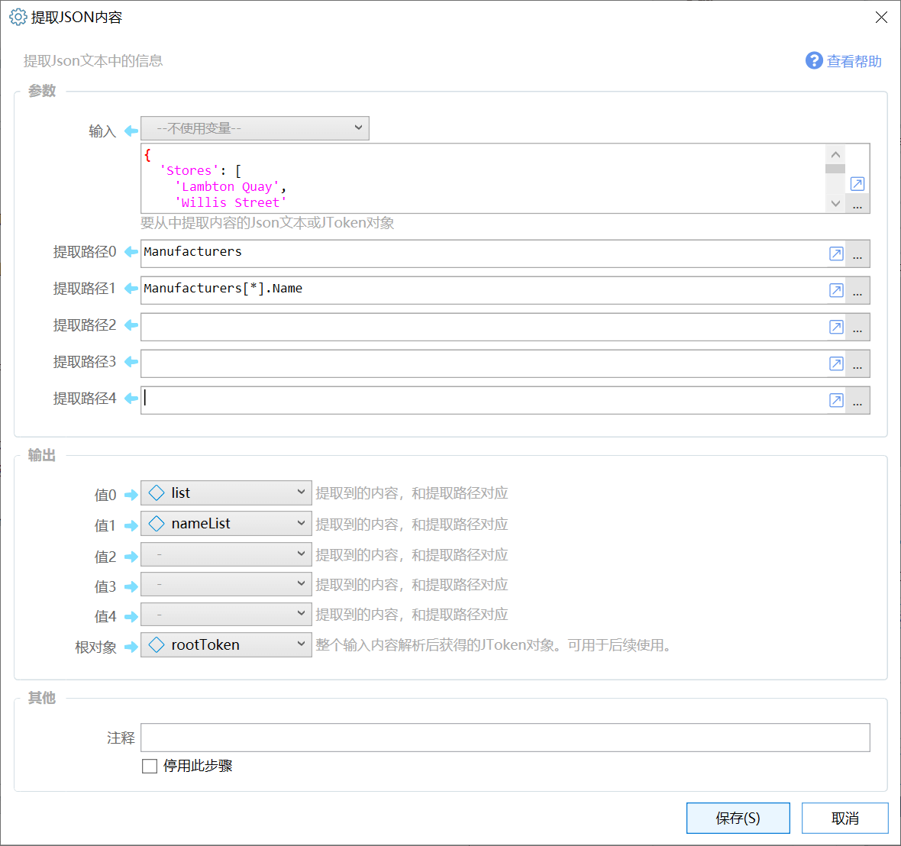The image size is (901, 846).
Task: Click the 提取路径4 input field
Action: click(x=483, y=400)
